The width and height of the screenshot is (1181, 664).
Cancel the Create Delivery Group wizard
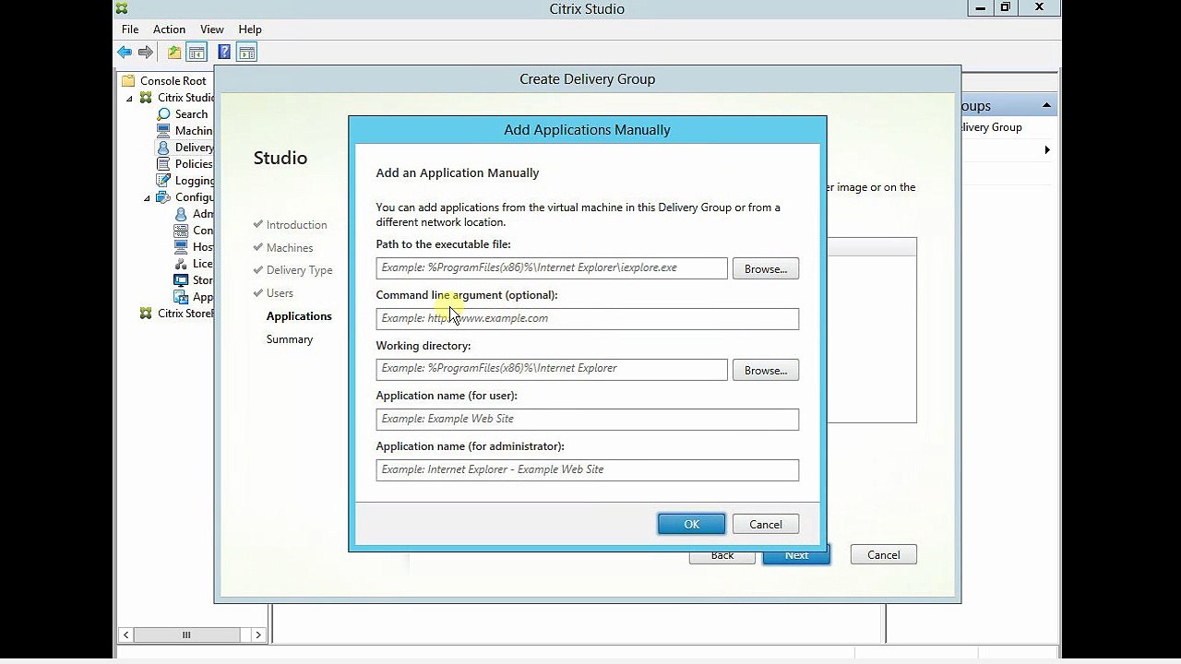883,555
